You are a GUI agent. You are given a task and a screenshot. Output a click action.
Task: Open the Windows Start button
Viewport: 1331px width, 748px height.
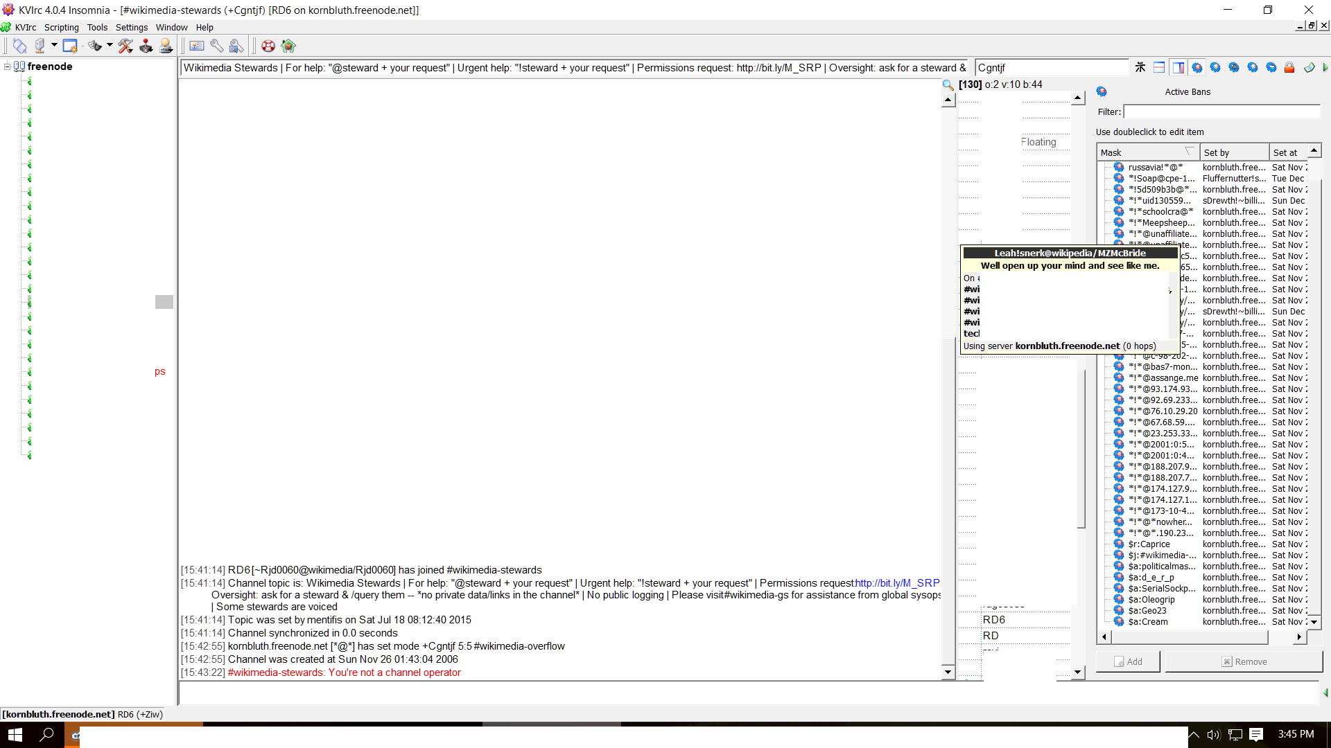(15, 734)
